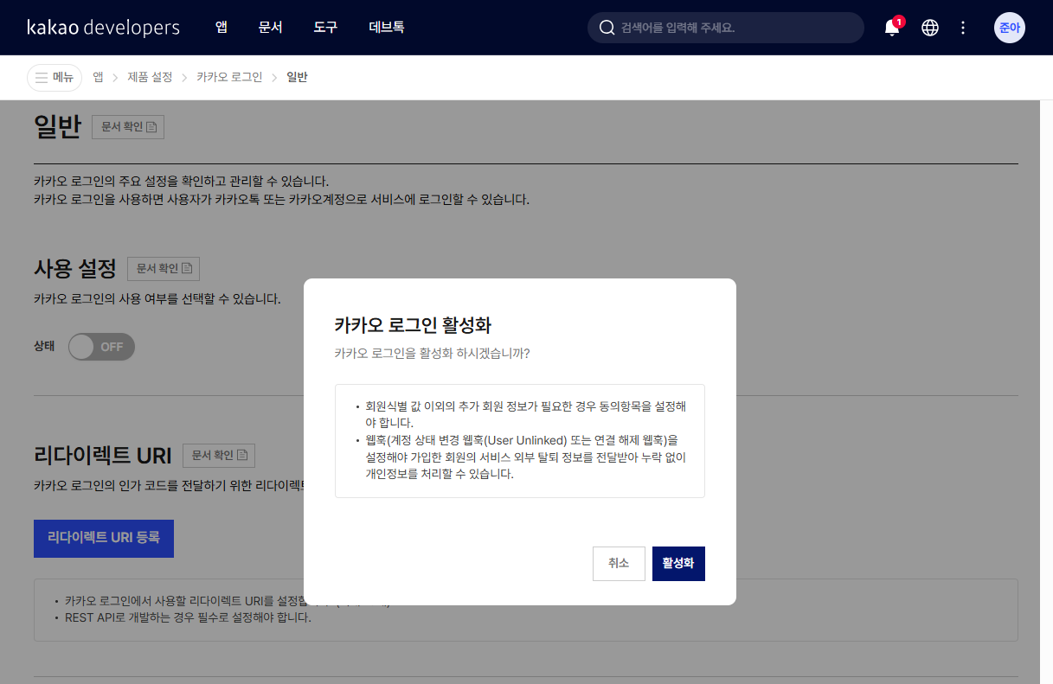The image size is (1053, 684).
Task: Click the 준아 profile avatar
Action: 1009,28
